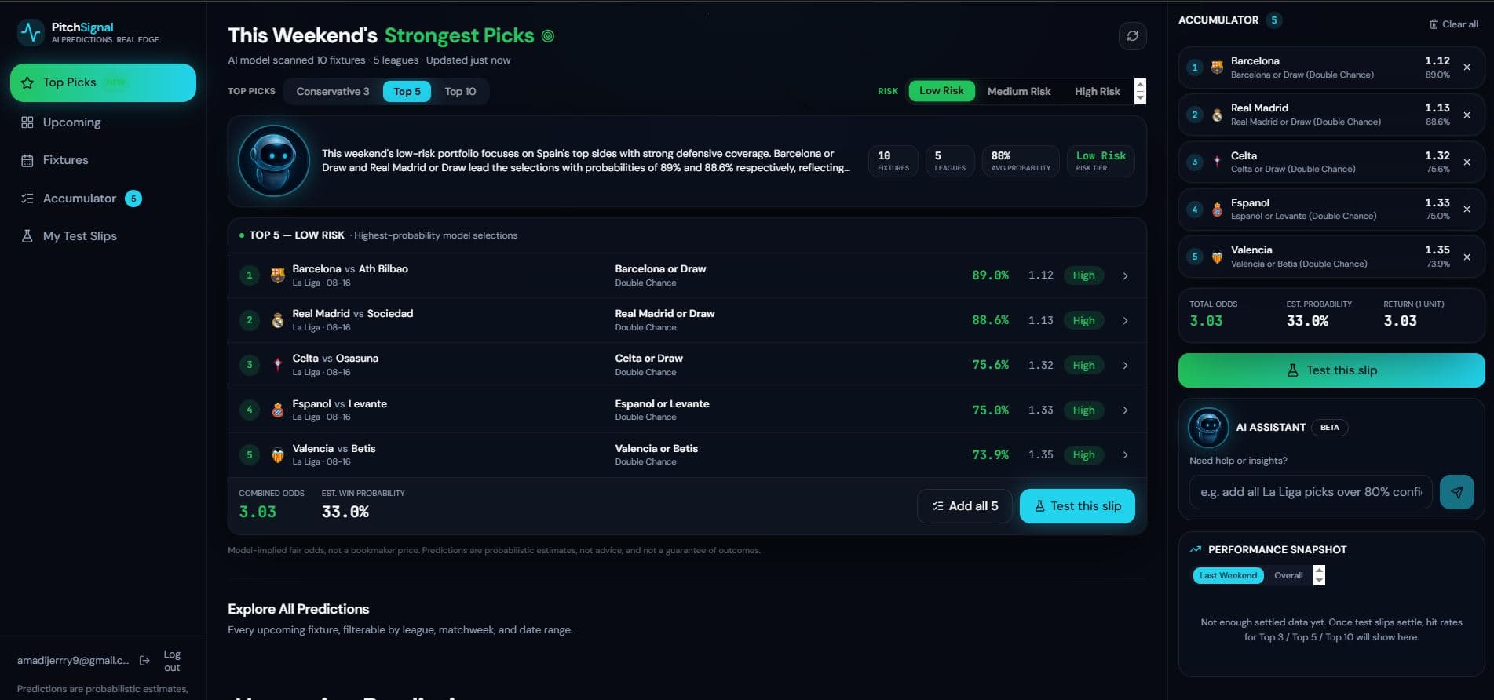Screen dimensions: 1494x700
Task: Select the Conservative 3 picks option
Action: tap(333, 91)
